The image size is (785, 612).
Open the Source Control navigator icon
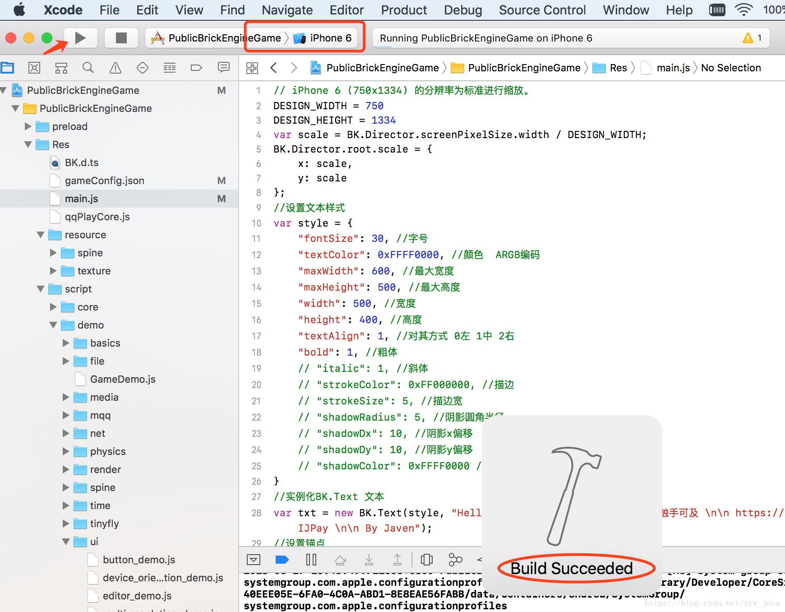click(x=34, y=68)
